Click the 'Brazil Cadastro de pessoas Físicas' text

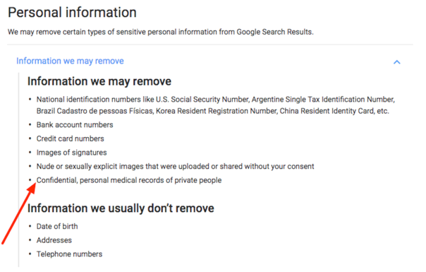pyautogui.click(x=95, y=111)
